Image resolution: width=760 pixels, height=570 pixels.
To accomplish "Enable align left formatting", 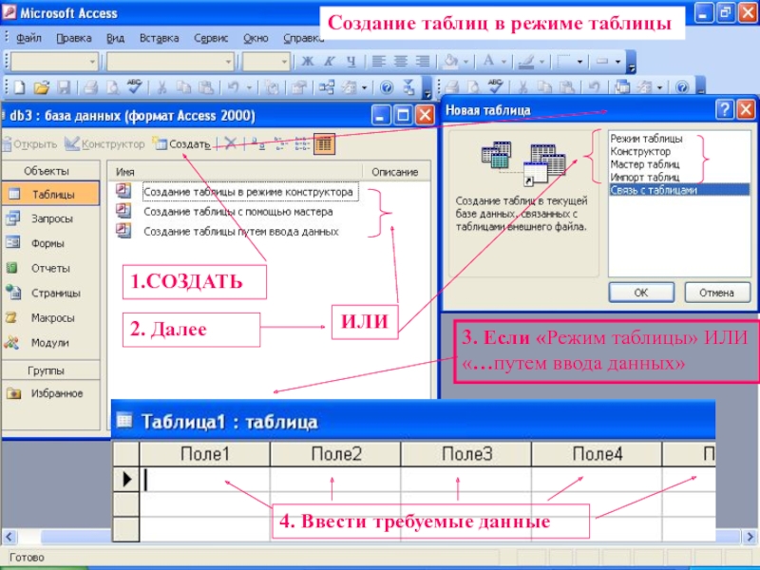I will tap(378, 62).
